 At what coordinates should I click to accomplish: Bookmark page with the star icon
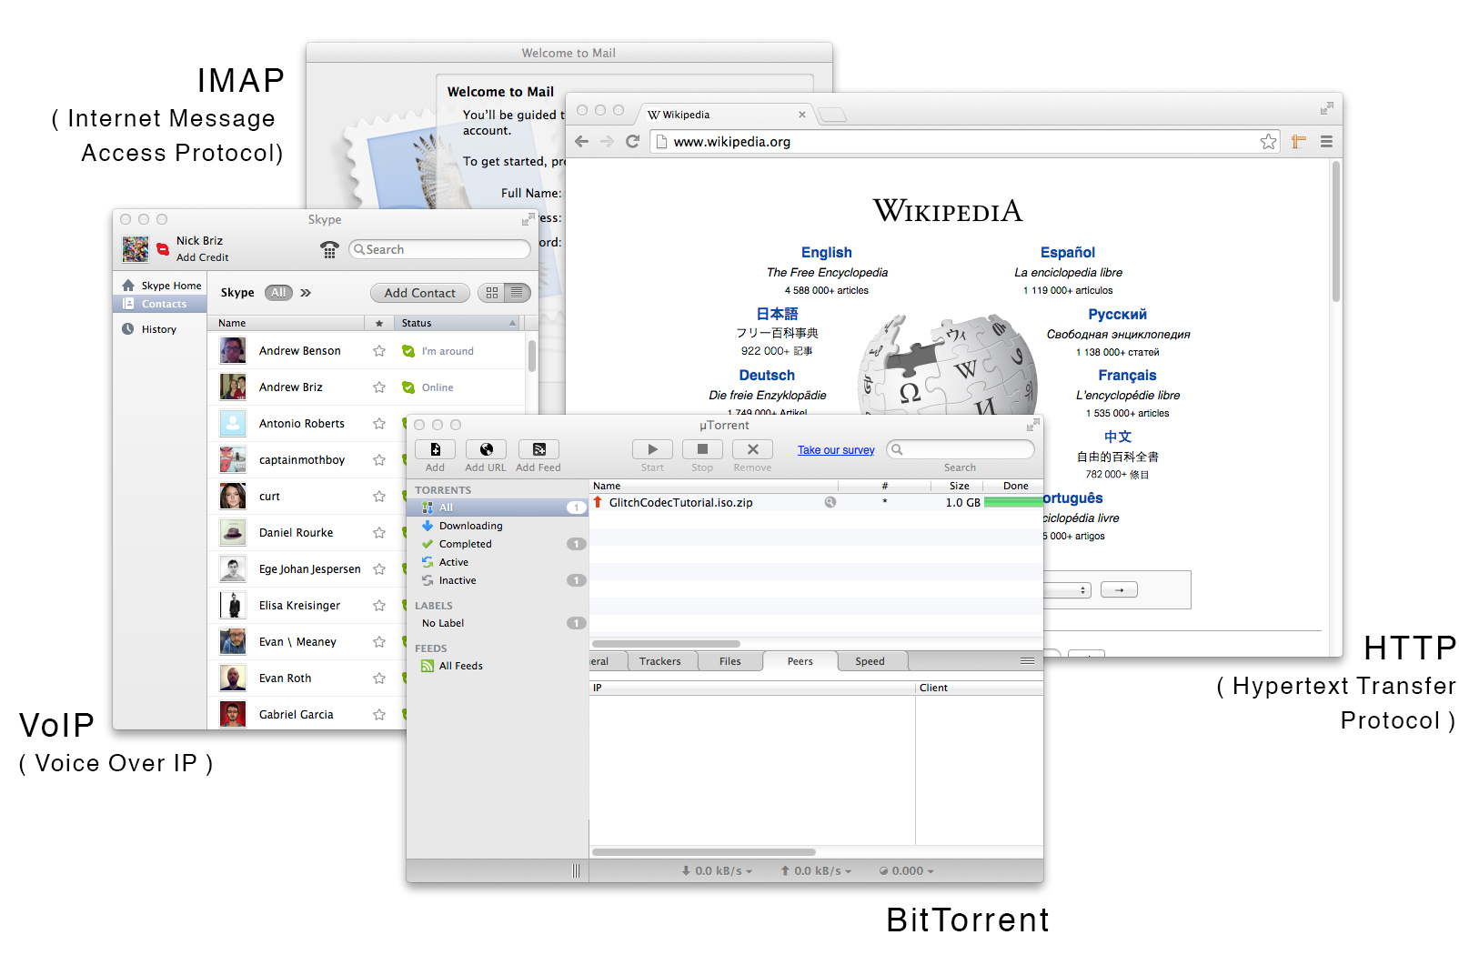click(1268, 141)
